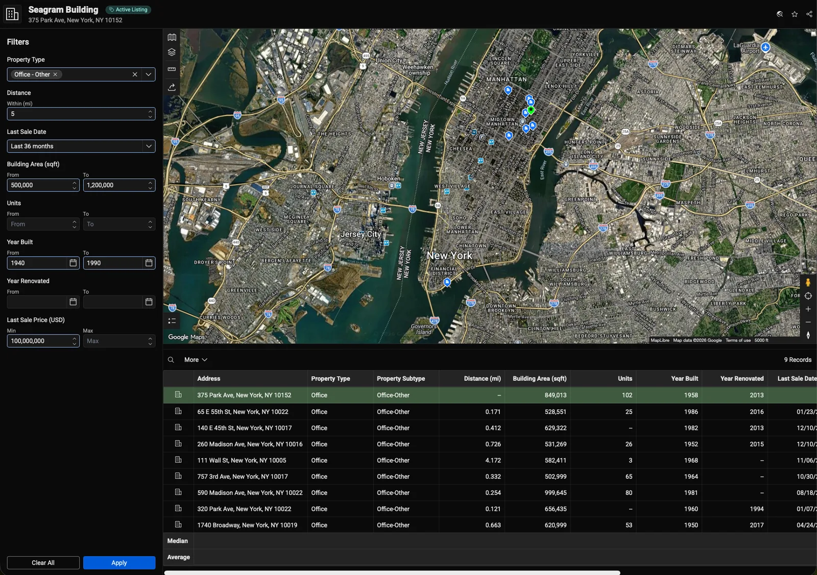
Task: Adjust Units From stepper
Action: [x=75, y=224]
